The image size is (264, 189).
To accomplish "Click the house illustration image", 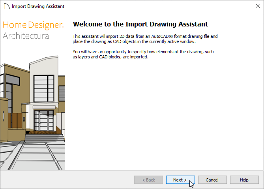I will [33, 113].
